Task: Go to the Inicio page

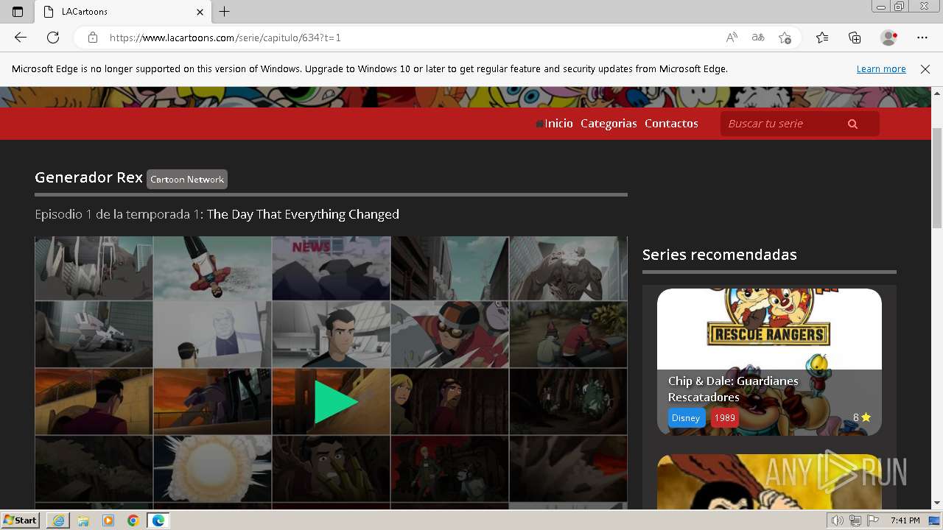Action: click(x=558, y=124)
